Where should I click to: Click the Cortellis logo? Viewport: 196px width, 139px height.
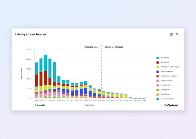(x=40, y=105)
